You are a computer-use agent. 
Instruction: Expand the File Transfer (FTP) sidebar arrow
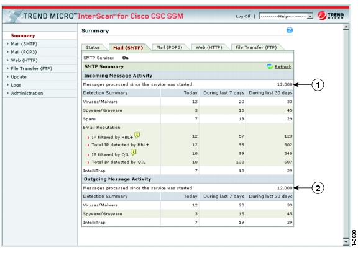click(7, 68)
